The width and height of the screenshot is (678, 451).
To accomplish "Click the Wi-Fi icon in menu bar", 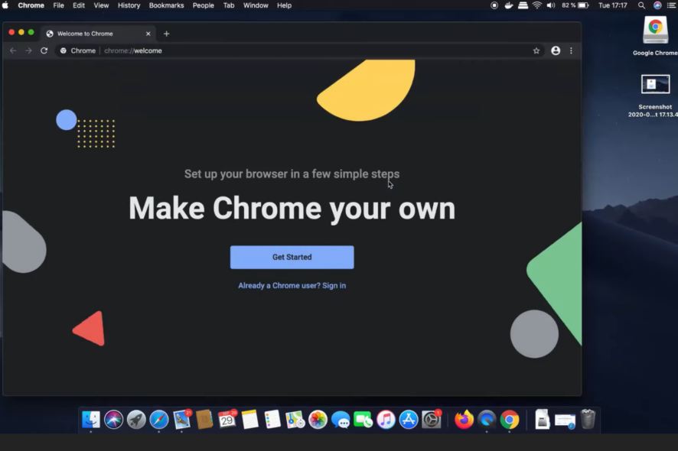I will tap(537, 5).
